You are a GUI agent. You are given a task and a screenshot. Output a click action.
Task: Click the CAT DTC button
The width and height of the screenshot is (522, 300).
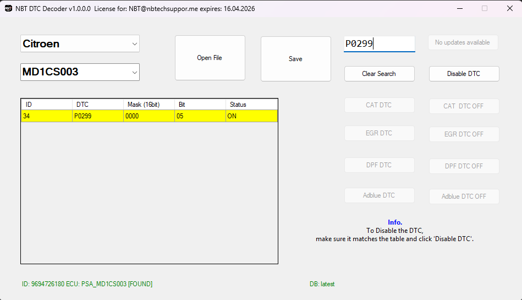(379, 105)
